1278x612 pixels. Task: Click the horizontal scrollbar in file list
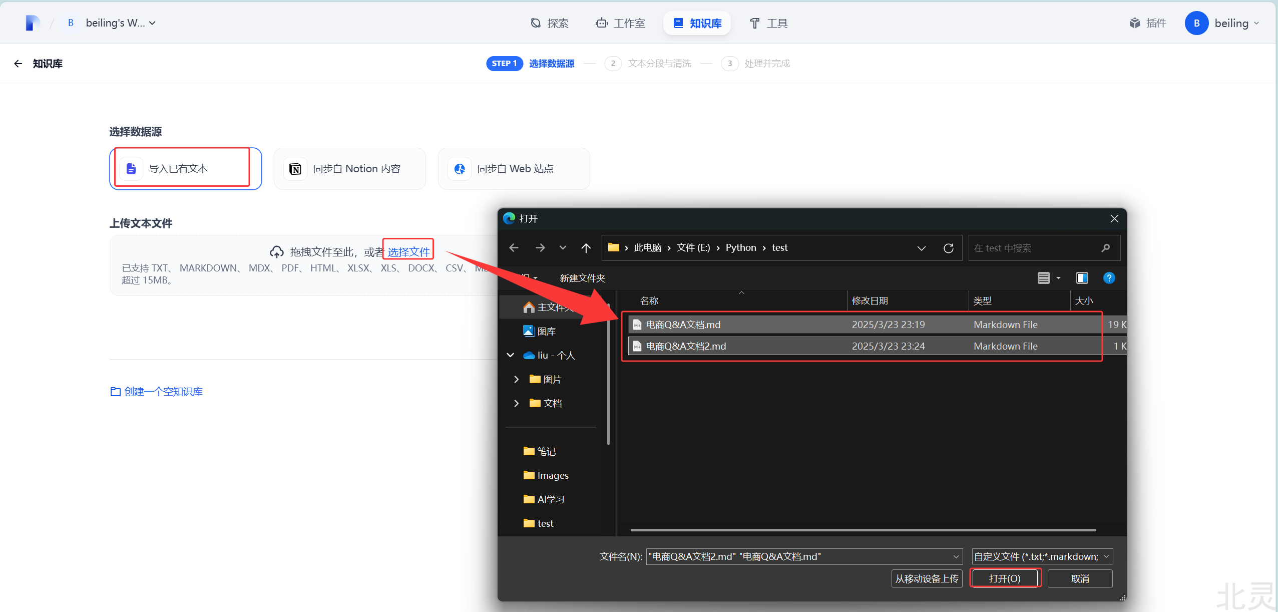click(x=863, y=530)
